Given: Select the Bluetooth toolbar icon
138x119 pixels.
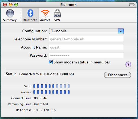Looking at the screenshot, I should (30, 13).
